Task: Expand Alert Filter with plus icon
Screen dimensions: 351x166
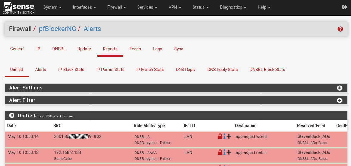Action: 340,100
